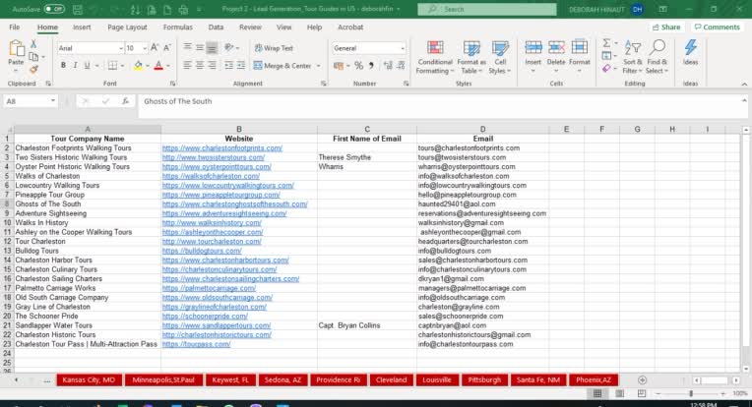752x407 pixels.
Task: Open Find & Select
Action: tap(658, 57)
